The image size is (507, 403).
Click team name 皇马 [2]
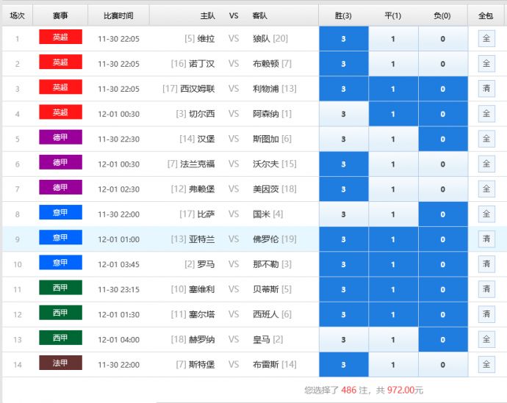pos(267,340)
